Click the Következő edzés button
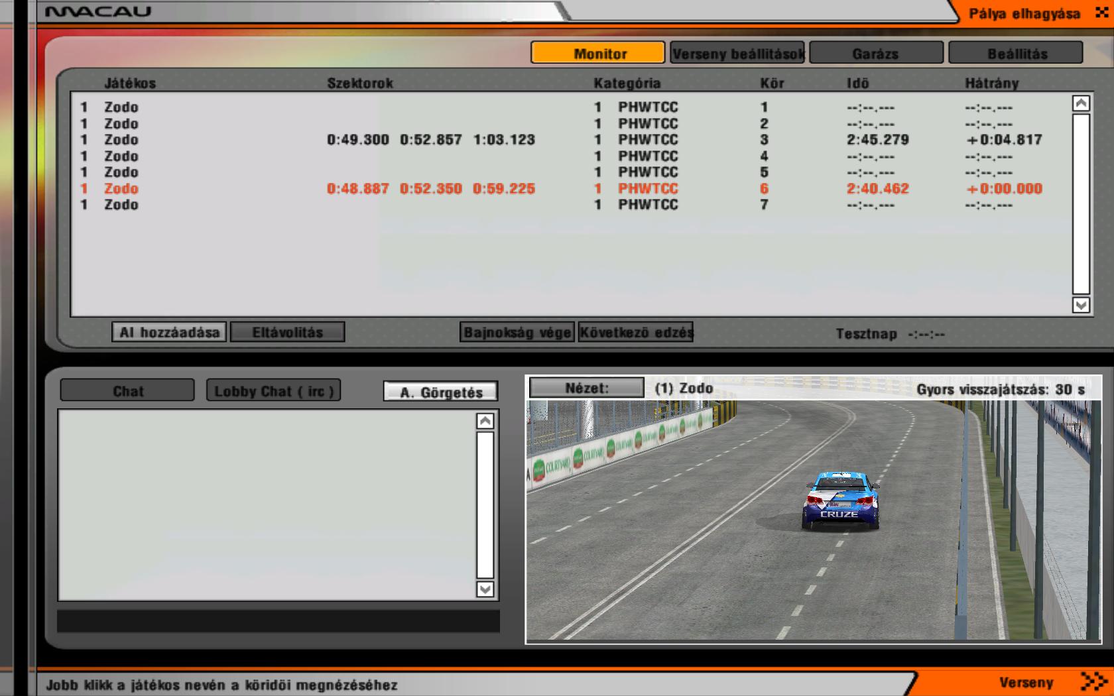1114x696 pixels. click(x=636, y=332)
